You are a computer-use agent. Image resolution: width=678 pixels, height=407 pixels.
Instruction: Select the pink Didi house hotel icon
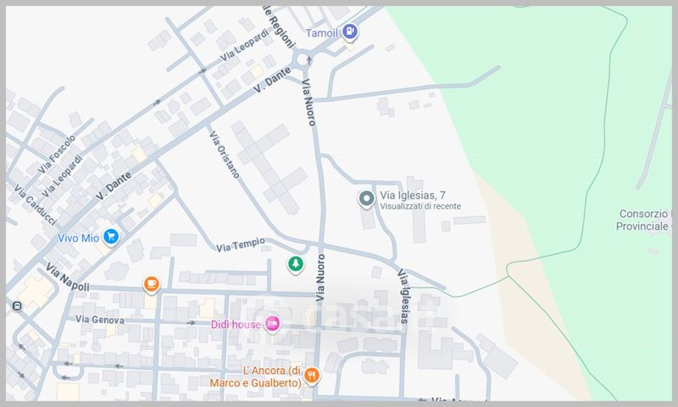pyautogui.click(x=272, y=322)
